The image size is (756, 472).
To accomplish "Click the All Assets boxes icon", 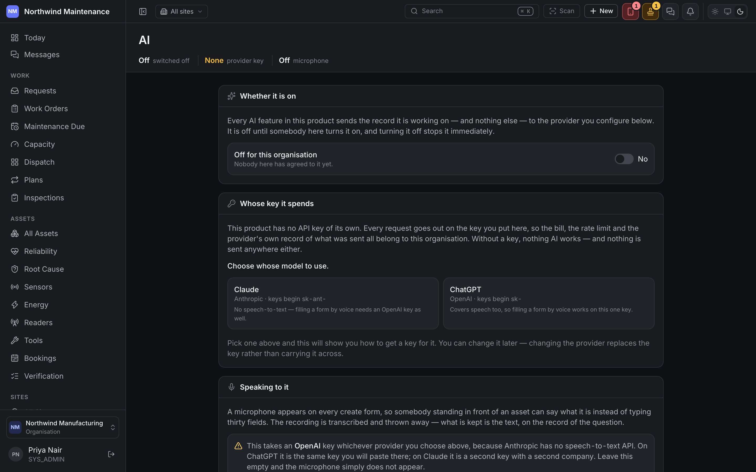I will [15, 233].
